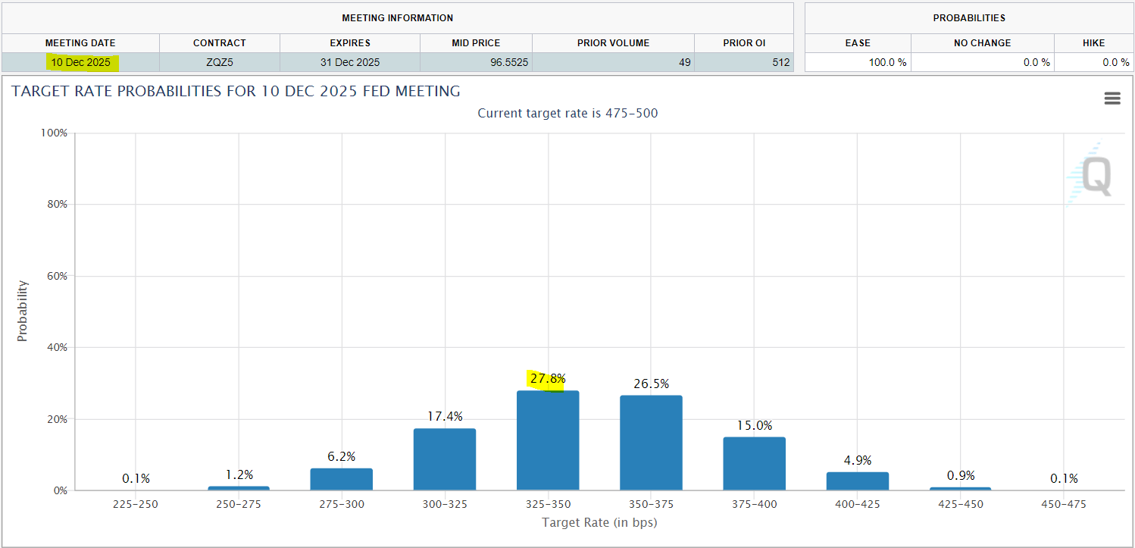The image size is (1135, 548).
Task: Click the PRIOR VOLUME column header
Action: coord(612,43)
